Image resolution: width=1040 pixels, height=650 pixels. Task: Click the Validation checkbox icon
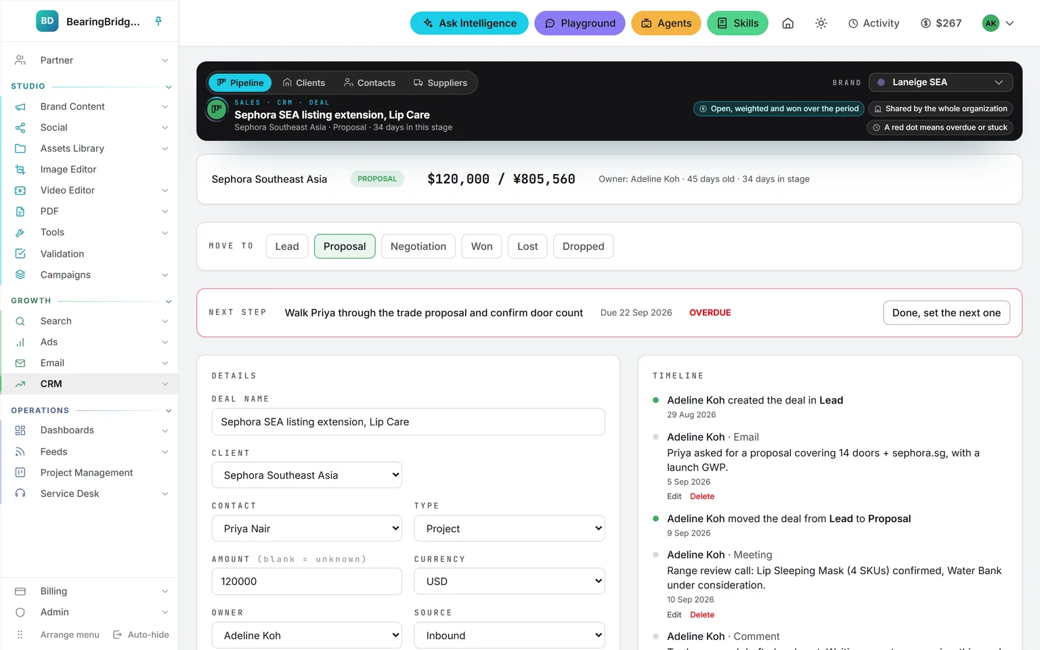(x=20, y=254)
